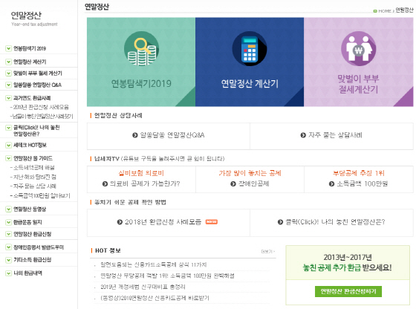Click arrow icon beside 자주 묻는 상담사례
The width and height of the screenshot is (416, 309).
coord(303,135)
